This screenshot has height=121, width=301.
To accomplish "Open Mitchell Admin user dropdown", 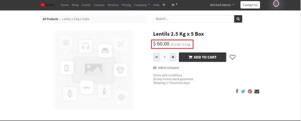I will point(222,5).
